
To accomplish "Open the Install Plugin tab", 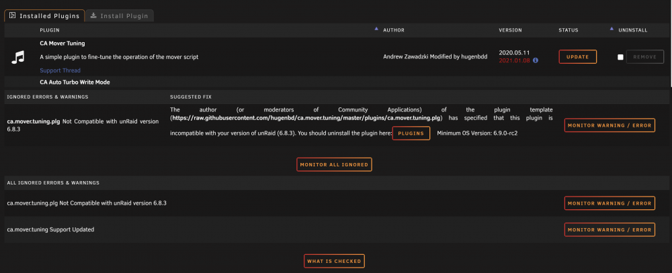I will coord(119,16).
